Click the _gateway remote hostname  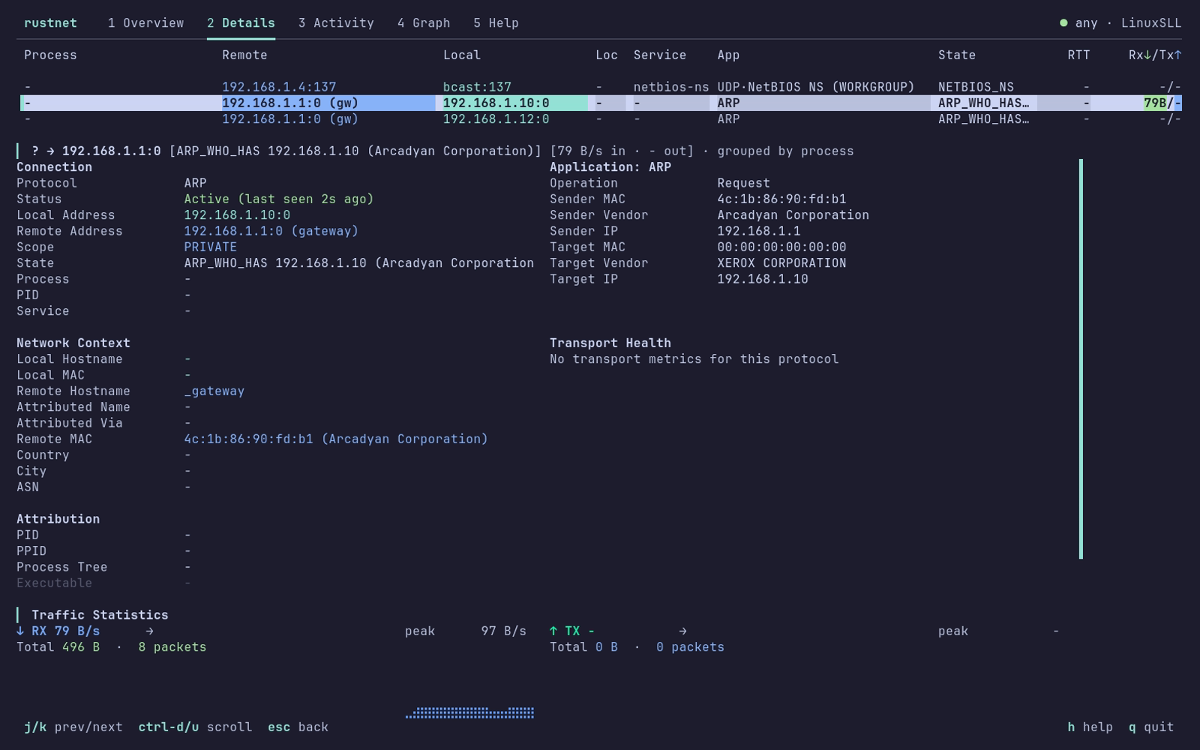(x=214, y=391)
